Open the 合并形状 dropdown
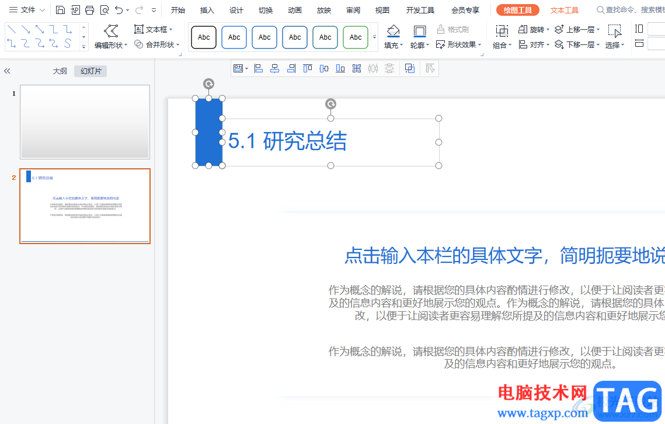 point(177,44)
